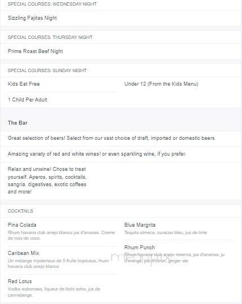Select Under 12 (From the Kids Menu)

[161, 84]
